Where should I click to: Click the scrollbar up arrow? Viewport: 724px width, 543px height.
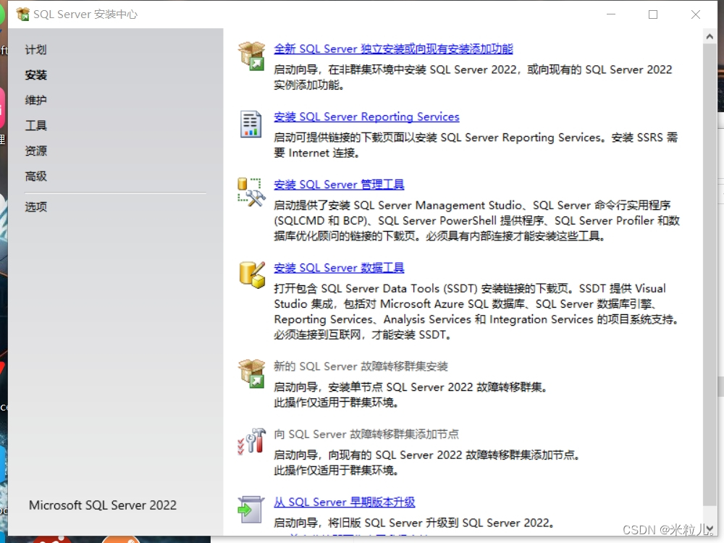point(710,36)
